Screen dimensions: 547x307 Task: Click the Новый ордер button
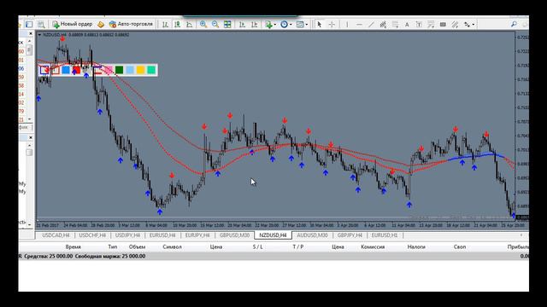72,24
